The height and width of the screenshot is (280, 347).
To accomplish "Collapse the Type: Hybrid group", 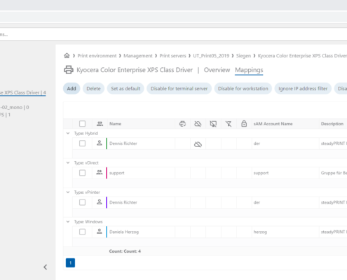I will pyautogui.click(x=68, y=133).
